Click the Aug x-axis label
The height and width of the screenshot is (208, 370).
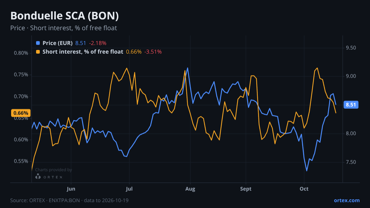(x=190, y=189)
